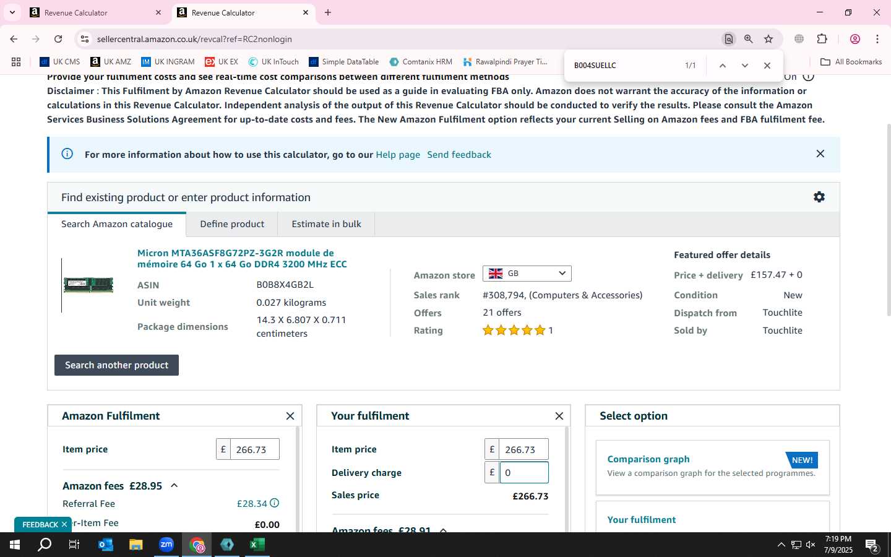This screenshot has height=557, width=891.
Task: Open the Chrome profile avatar
Action: coord(855,39)
